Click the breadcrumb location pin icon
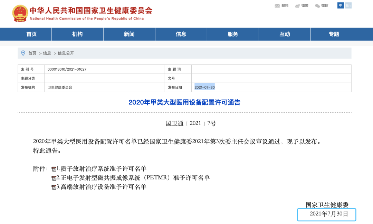 pyautogui.click(x=23, y=53)
